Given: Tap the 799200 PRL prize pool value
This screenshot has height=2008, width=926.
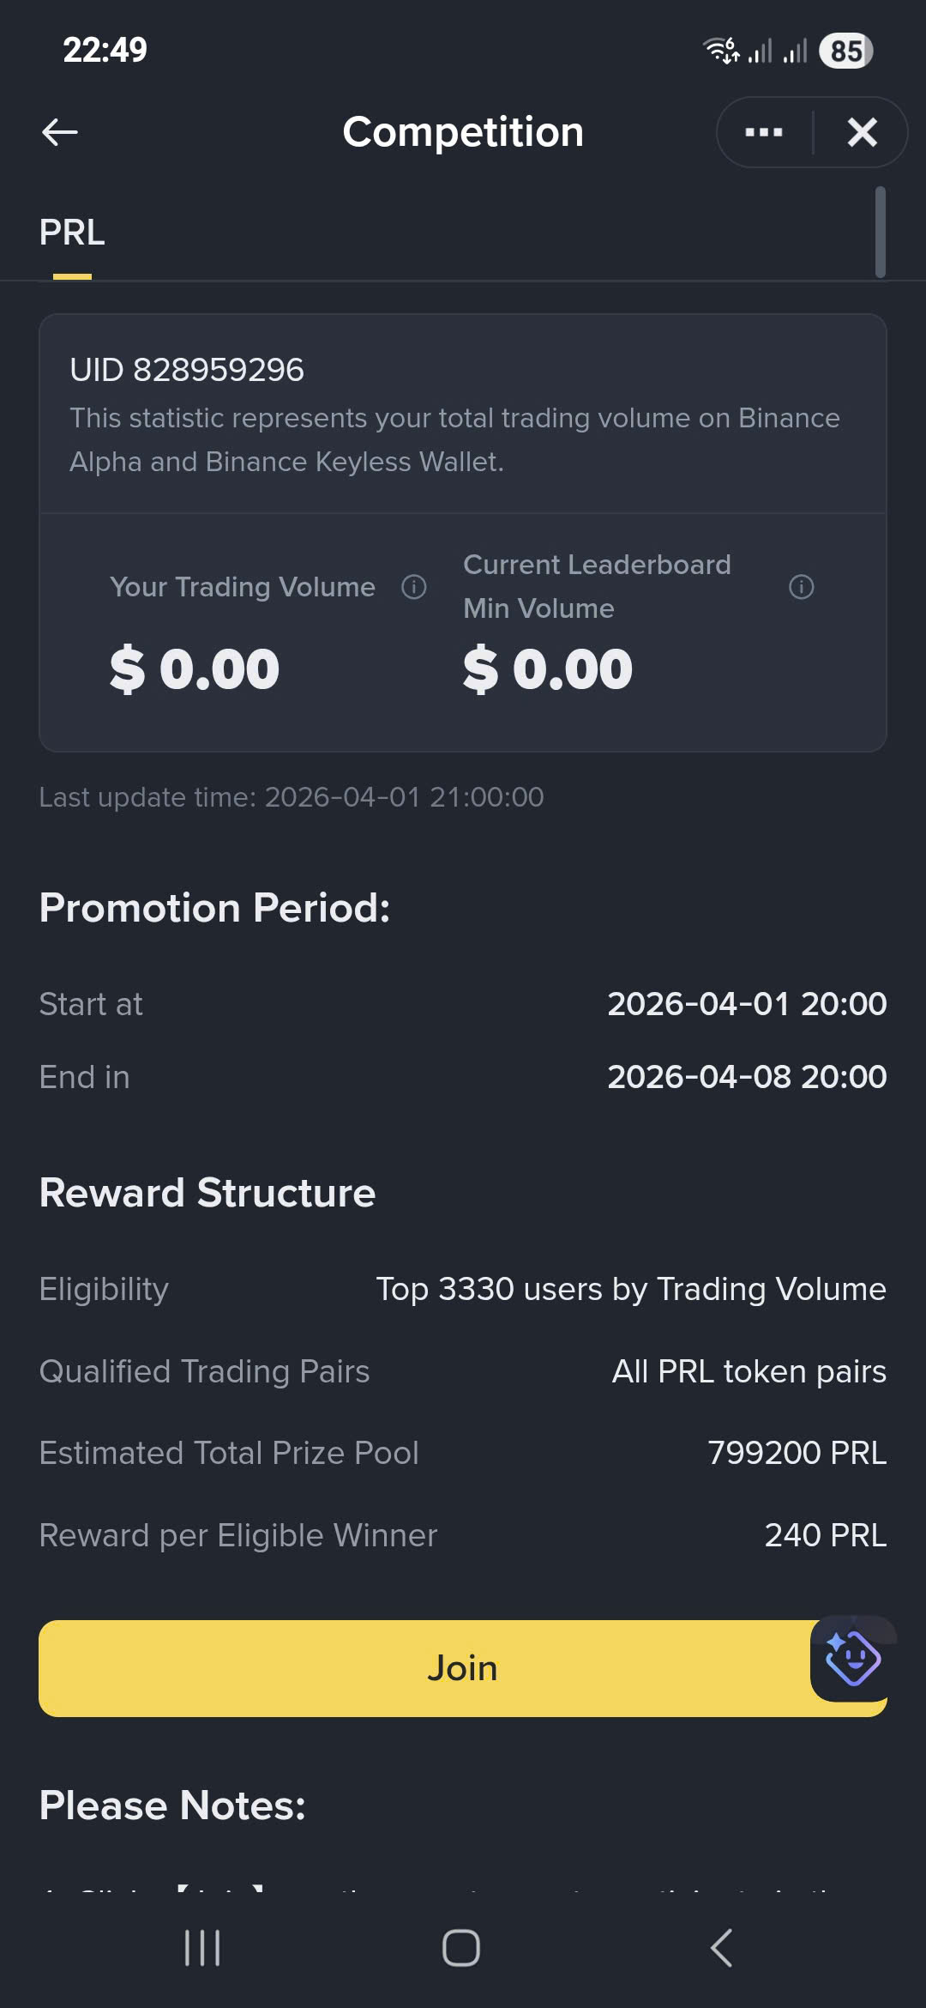Looking at the screenshot, I should [797, 1453].
